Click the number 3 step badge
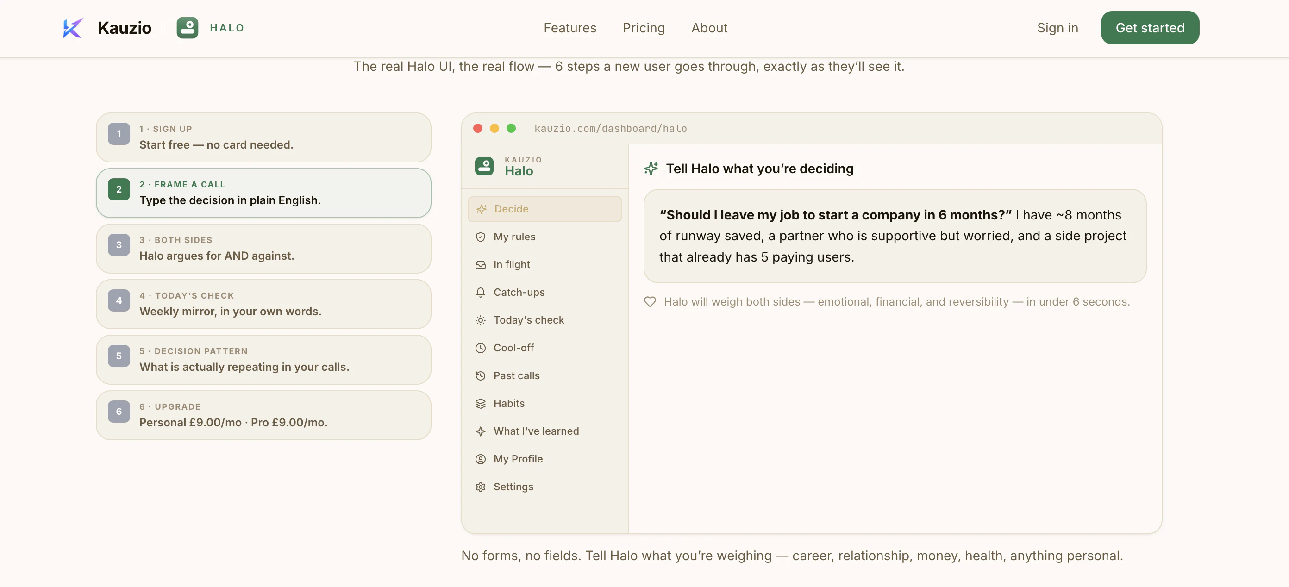The height and width of the screenshot is (587, 1289). pos(119,245)
